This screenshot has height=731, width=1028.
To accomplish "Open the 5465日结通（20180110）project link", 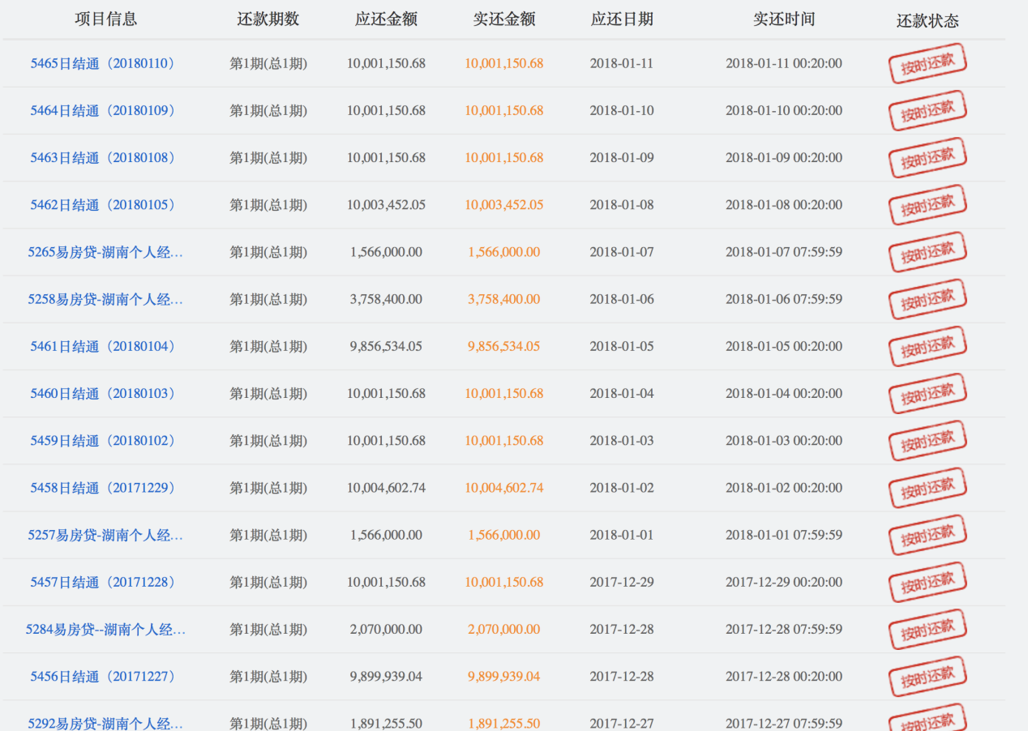I will tap(102, 63).
